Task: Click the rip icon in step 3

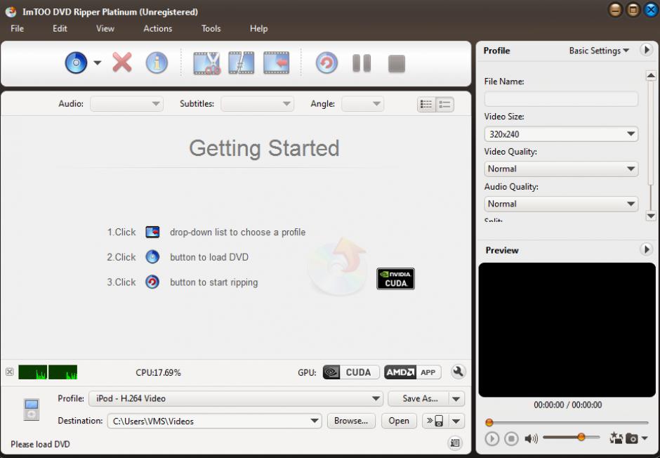Action: click(x=152, y=282)
